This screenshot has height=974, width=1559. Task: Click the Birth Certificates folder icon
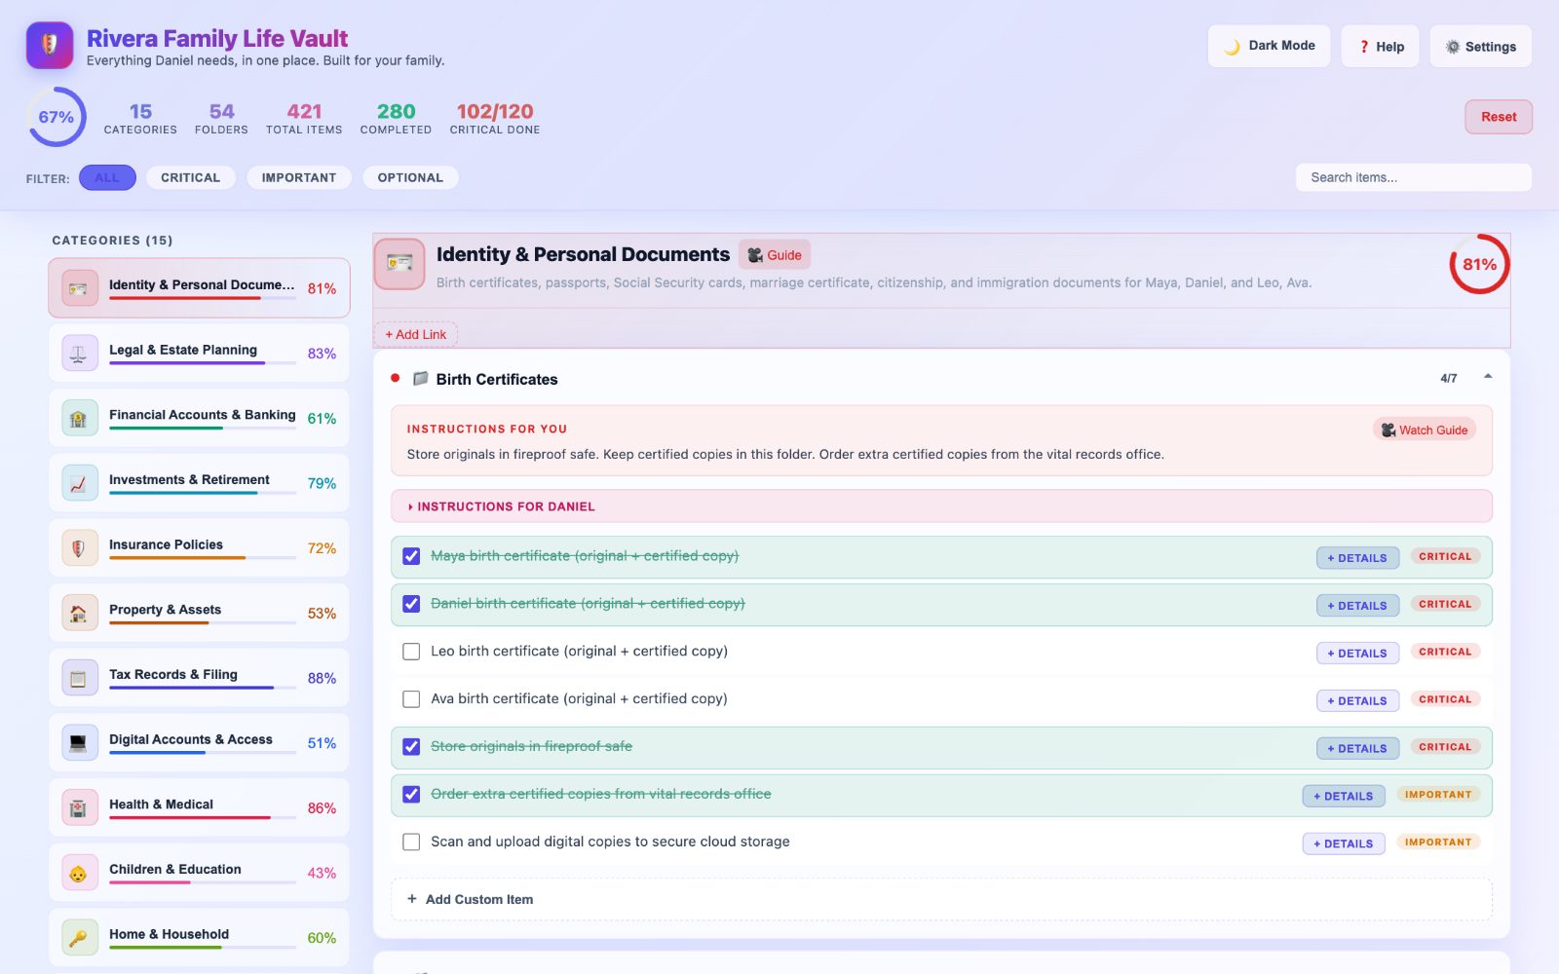[x=420, y=379]
